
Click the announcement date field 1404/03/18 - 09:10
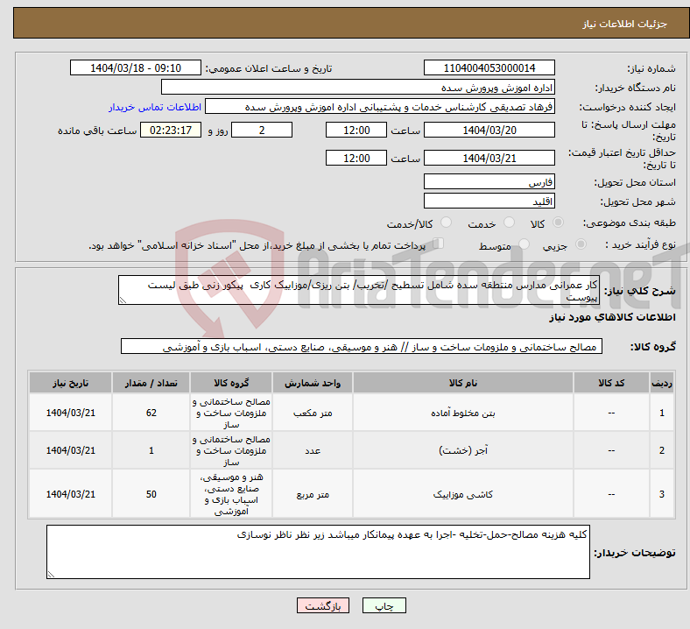(x=136, y=67)
